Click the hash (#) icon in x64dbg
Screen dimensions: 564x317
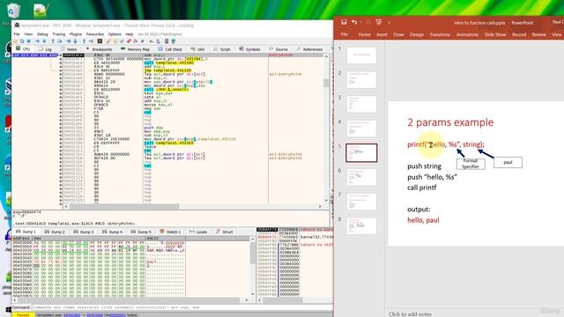coord(143,41)
